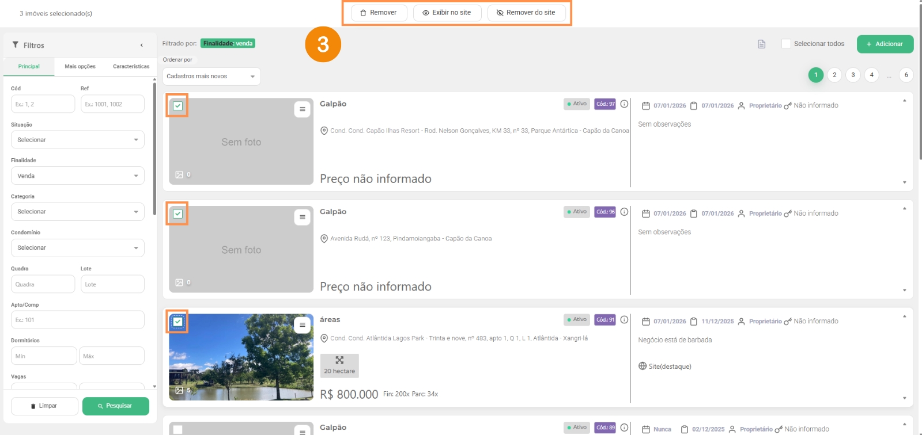
Task: Click the photo count icon on áreas listing
Action: pyautogui.click(x=180, y=390)
